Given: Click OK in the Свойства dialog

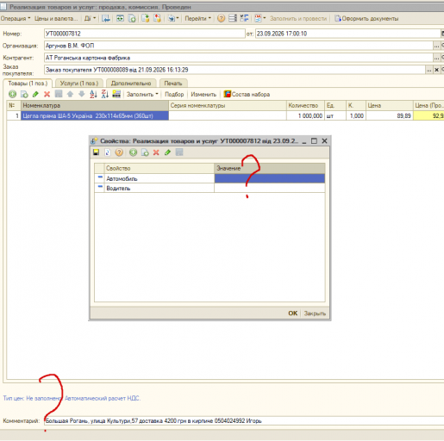Looking at the screenshot, I should click(293, 313).
